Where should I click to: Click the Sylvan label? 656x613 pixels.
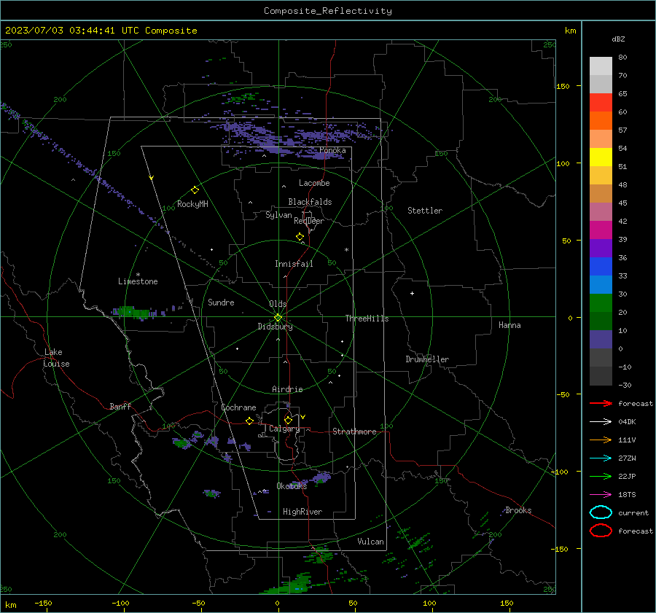coord(278,215)
